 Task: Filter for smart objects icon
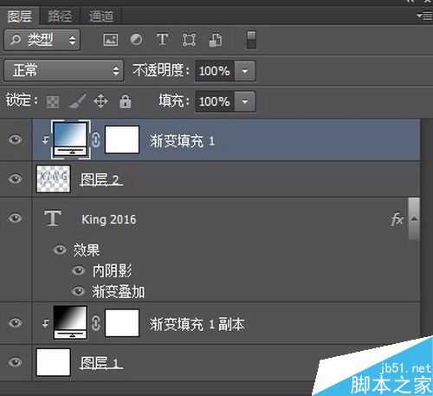[216, 40]
